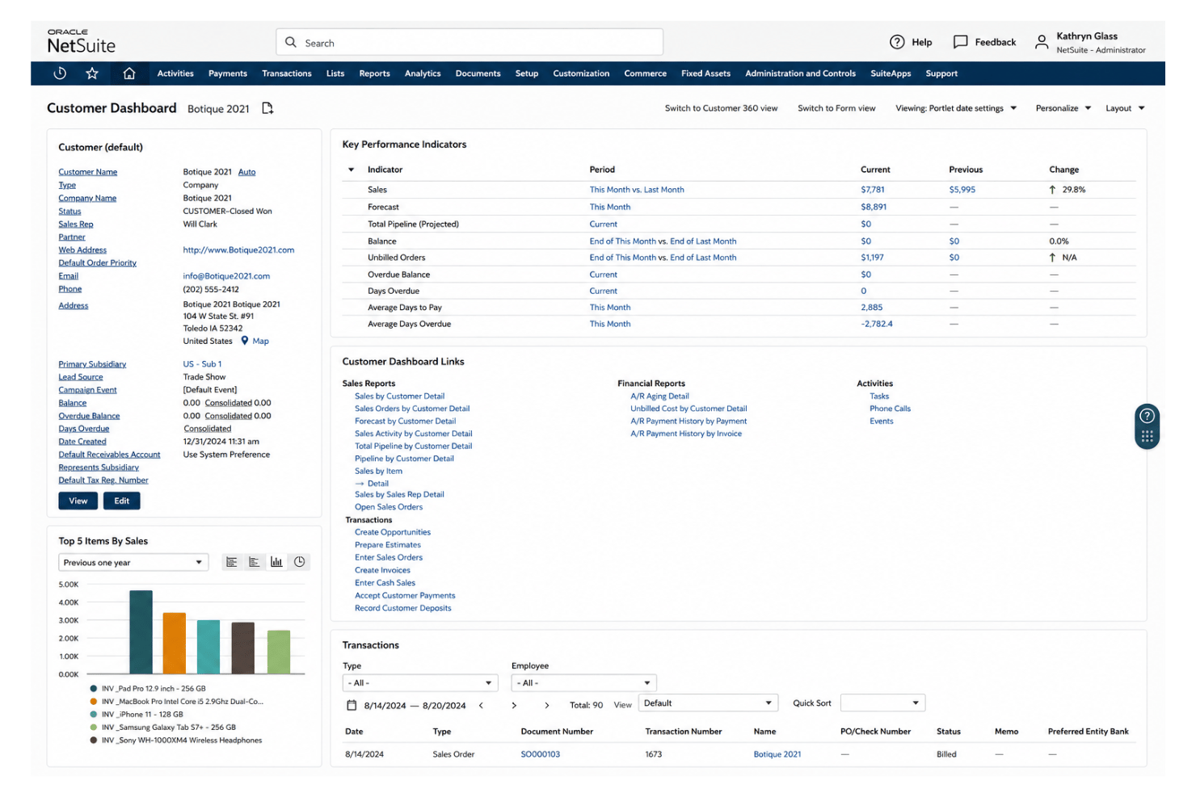The width and height of the screenshot is (1196, 797).
Task: Open the Transactions menu
Action: coord(287,73)
